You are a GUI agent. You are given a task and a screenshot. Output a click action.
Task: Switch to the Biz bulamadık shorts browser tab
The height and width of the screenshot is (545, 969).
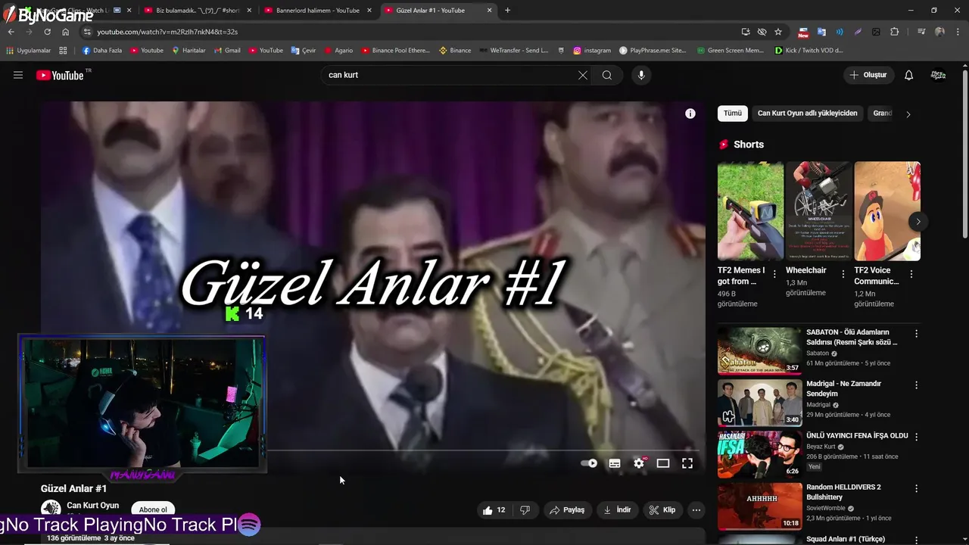197,11
